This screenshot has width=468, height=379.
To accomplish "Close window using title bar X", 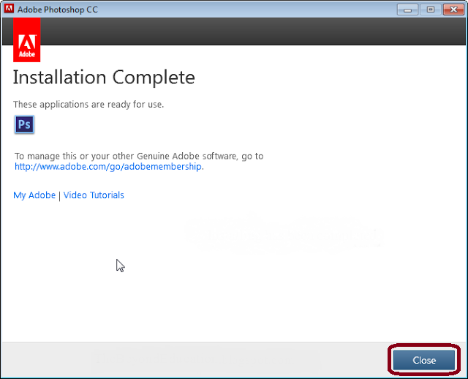I will (x=453, y=10).
